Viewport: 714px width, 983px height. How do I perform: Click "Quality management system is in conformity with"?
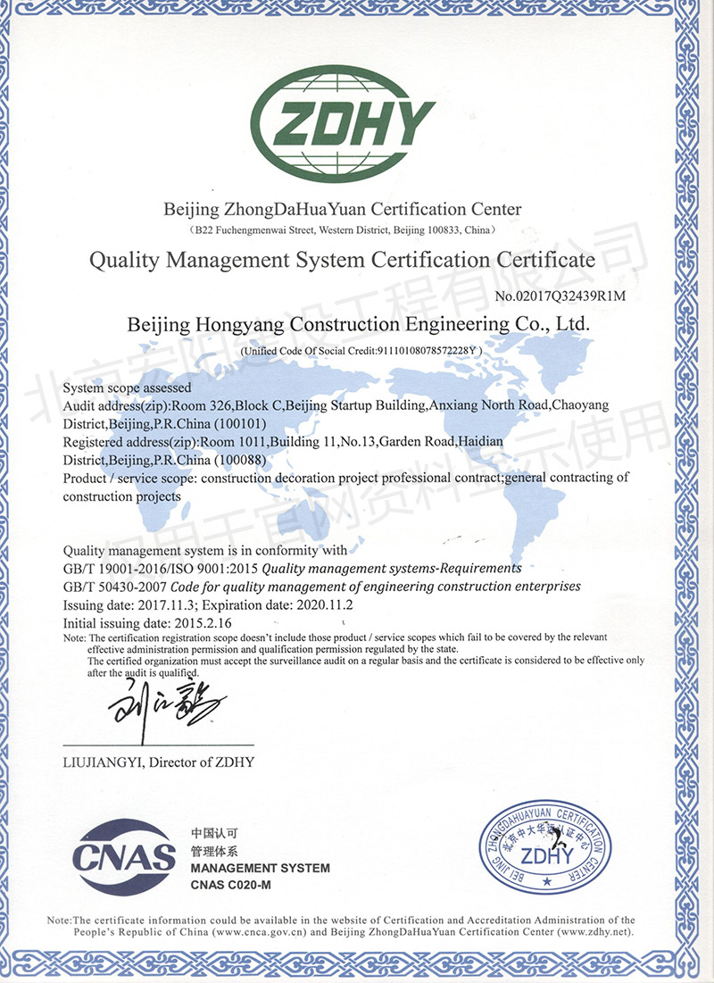tap(205, 551)
